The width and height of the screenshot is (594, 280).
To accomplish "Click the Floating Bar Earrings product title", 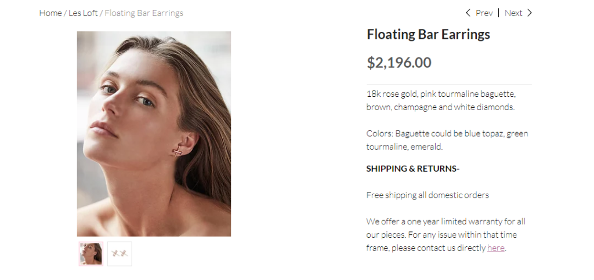I will tap(428, 34).
